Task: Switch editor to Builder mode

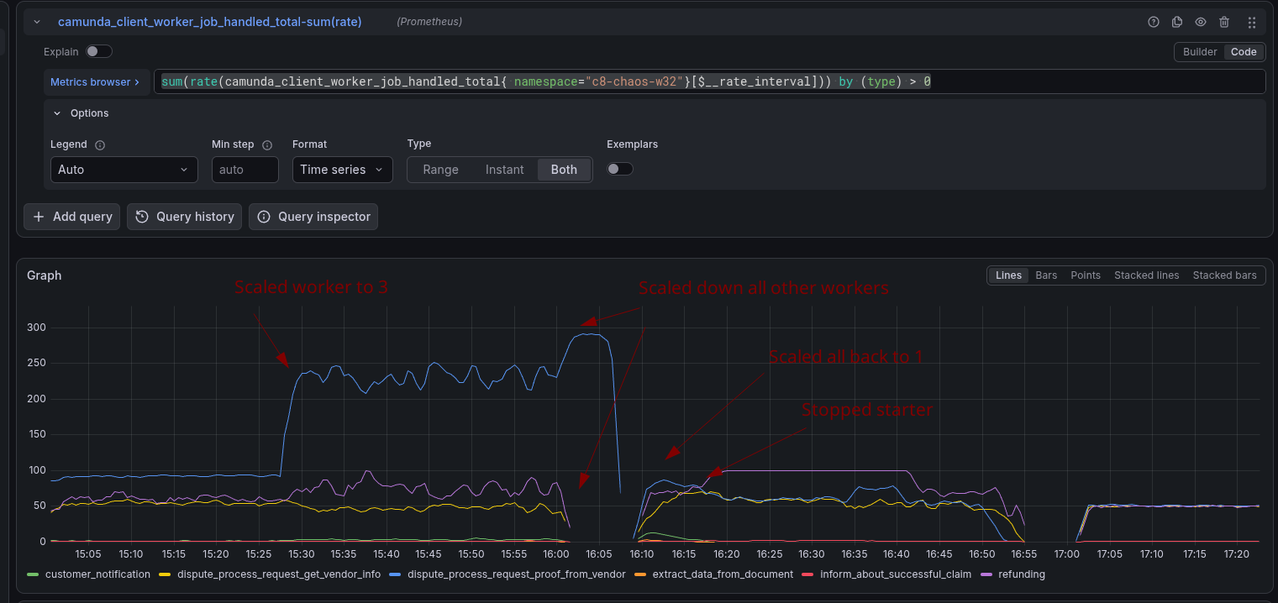Action: tap(1200, 52)
